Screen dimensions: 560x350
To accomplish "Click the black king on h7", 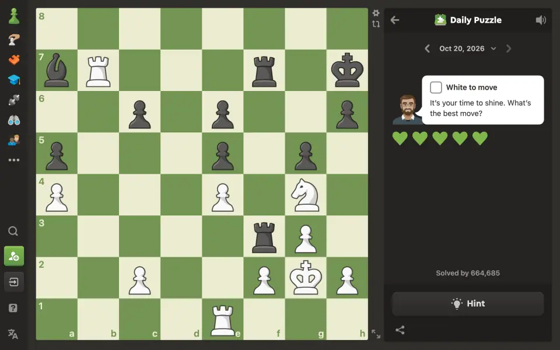I will pos(347,71).
